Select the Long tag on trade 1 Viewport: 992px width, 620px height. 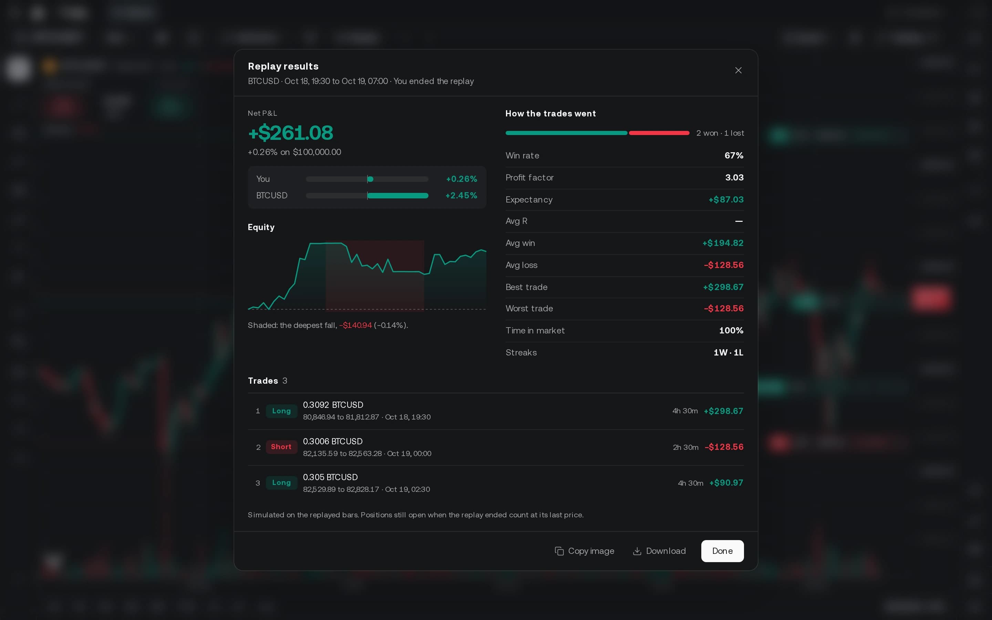coord(281,411)
